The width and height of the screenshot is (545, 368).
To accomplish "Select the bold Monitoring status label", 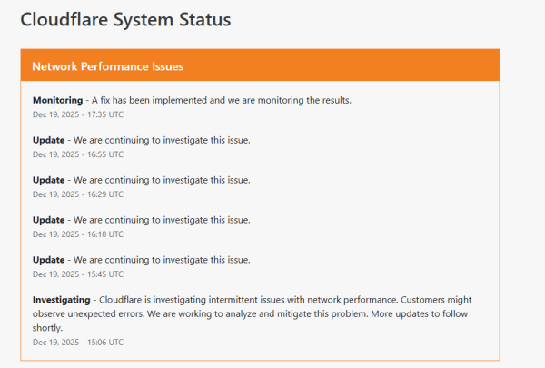I will point(57,100).
